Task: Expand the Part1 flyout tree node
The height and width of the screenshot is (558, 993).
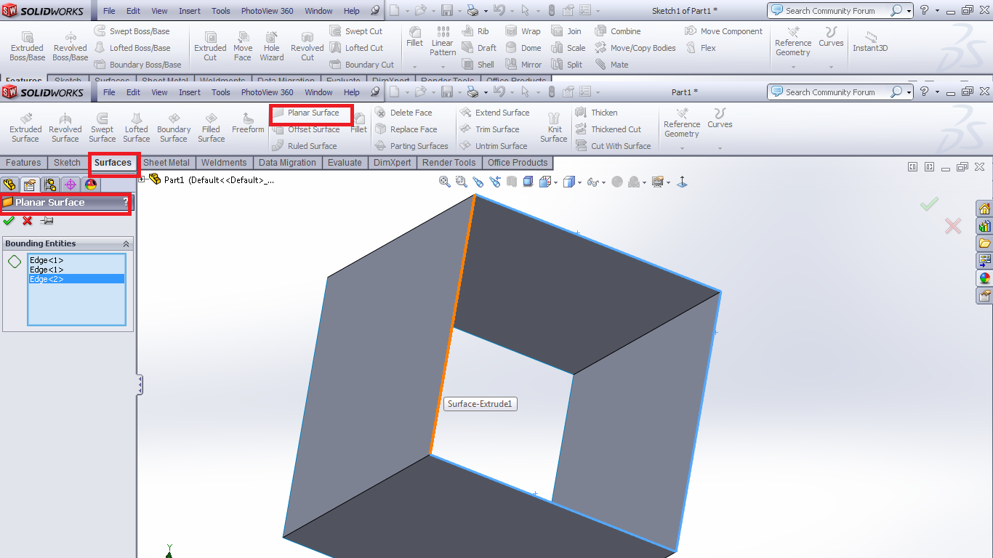Action: pyautogui.click(x=142, y=180)
